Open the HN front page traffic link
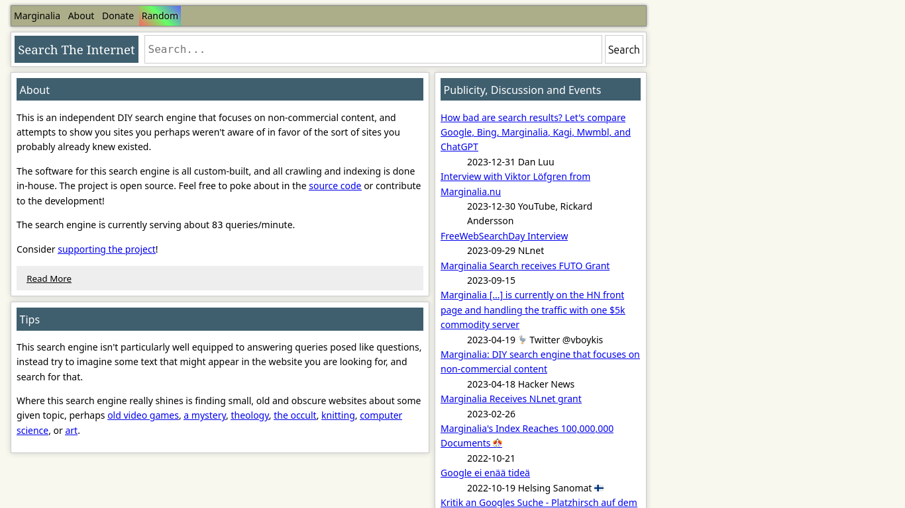 click(x=533, y=310)
